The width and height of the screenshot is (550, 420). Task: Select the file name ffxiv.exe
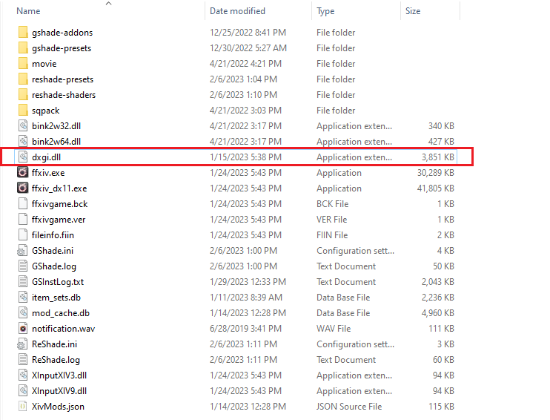(x=48, y=173)
